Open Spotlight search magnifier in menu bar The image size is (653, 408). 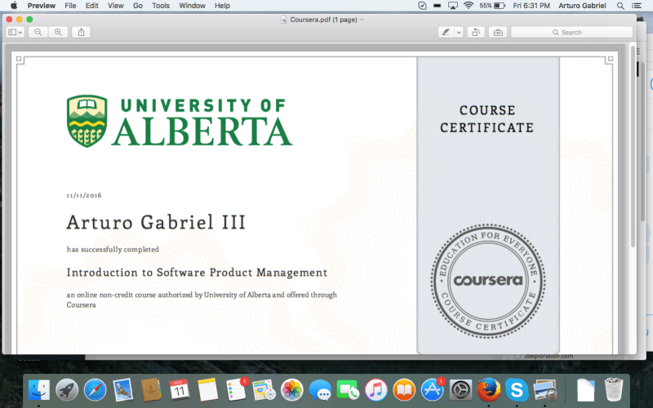[620, 6]
